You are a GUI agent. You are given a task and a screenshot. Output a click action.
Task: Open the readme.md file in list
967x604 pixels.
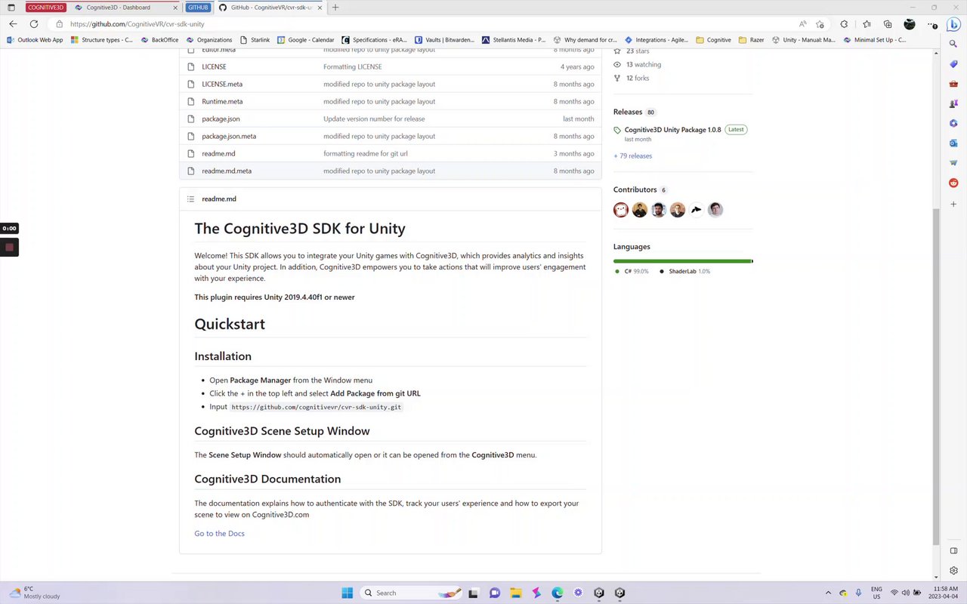click(218, 153)
